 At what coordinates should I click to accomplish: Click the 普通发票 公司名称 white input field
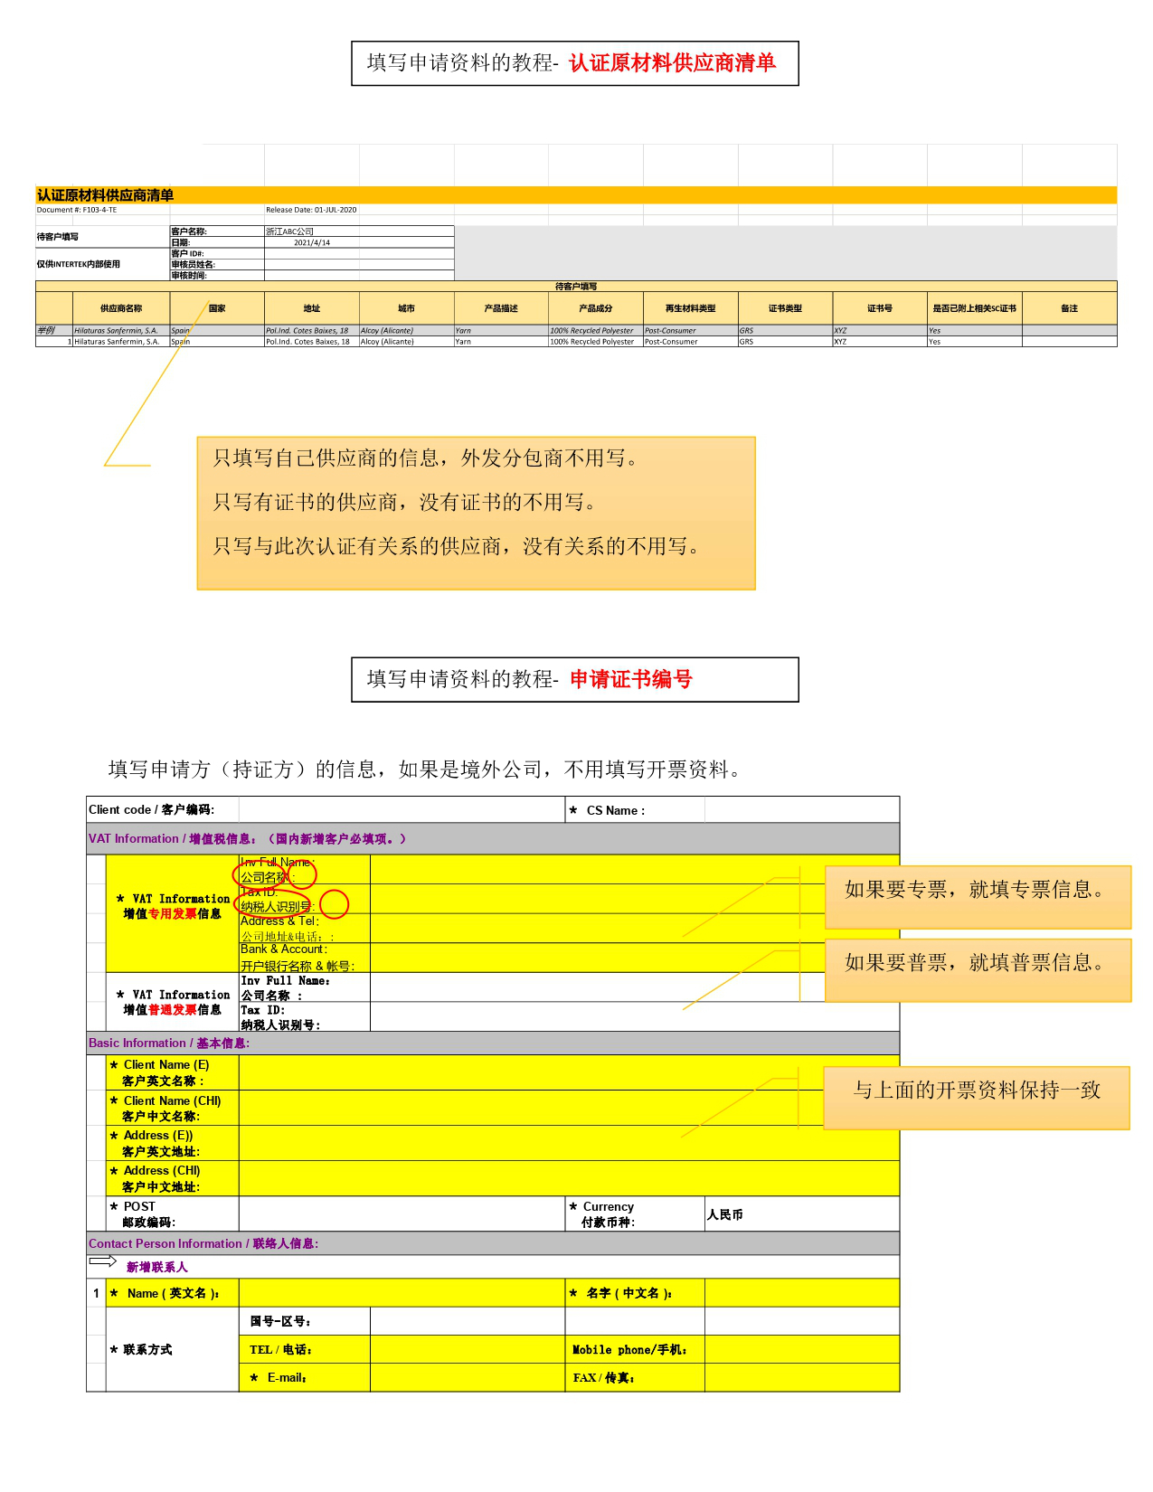coord(634,987)
